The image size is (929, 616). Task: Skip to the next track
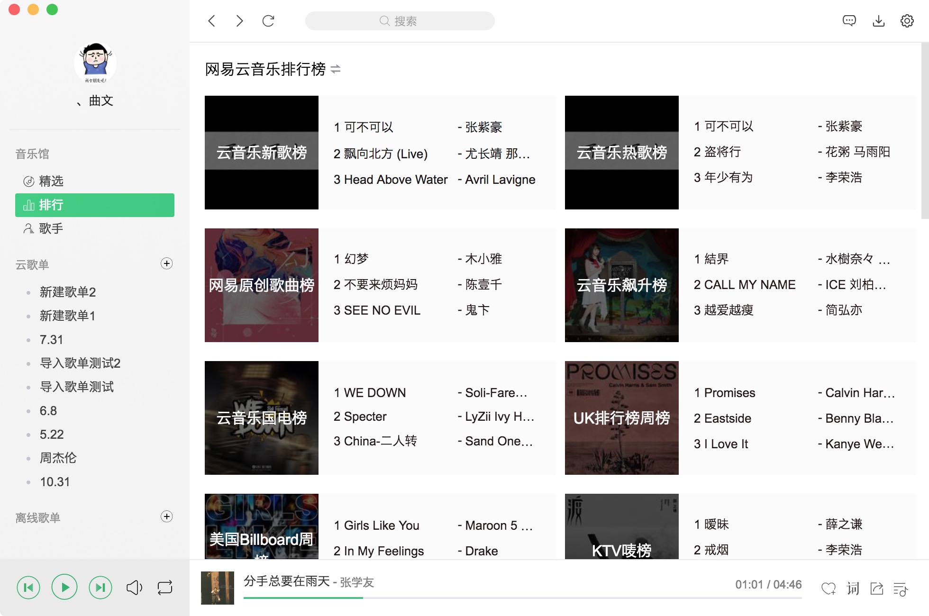coord(100,588)
